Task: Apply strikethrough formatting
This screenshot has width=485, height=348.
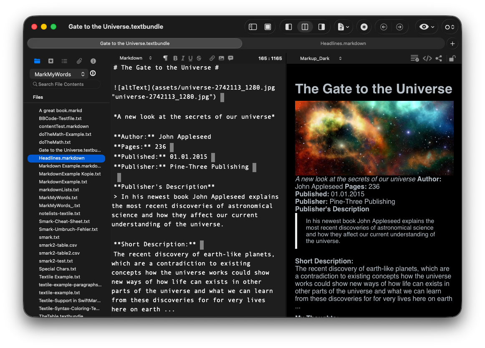Action: tap(199, 58)
